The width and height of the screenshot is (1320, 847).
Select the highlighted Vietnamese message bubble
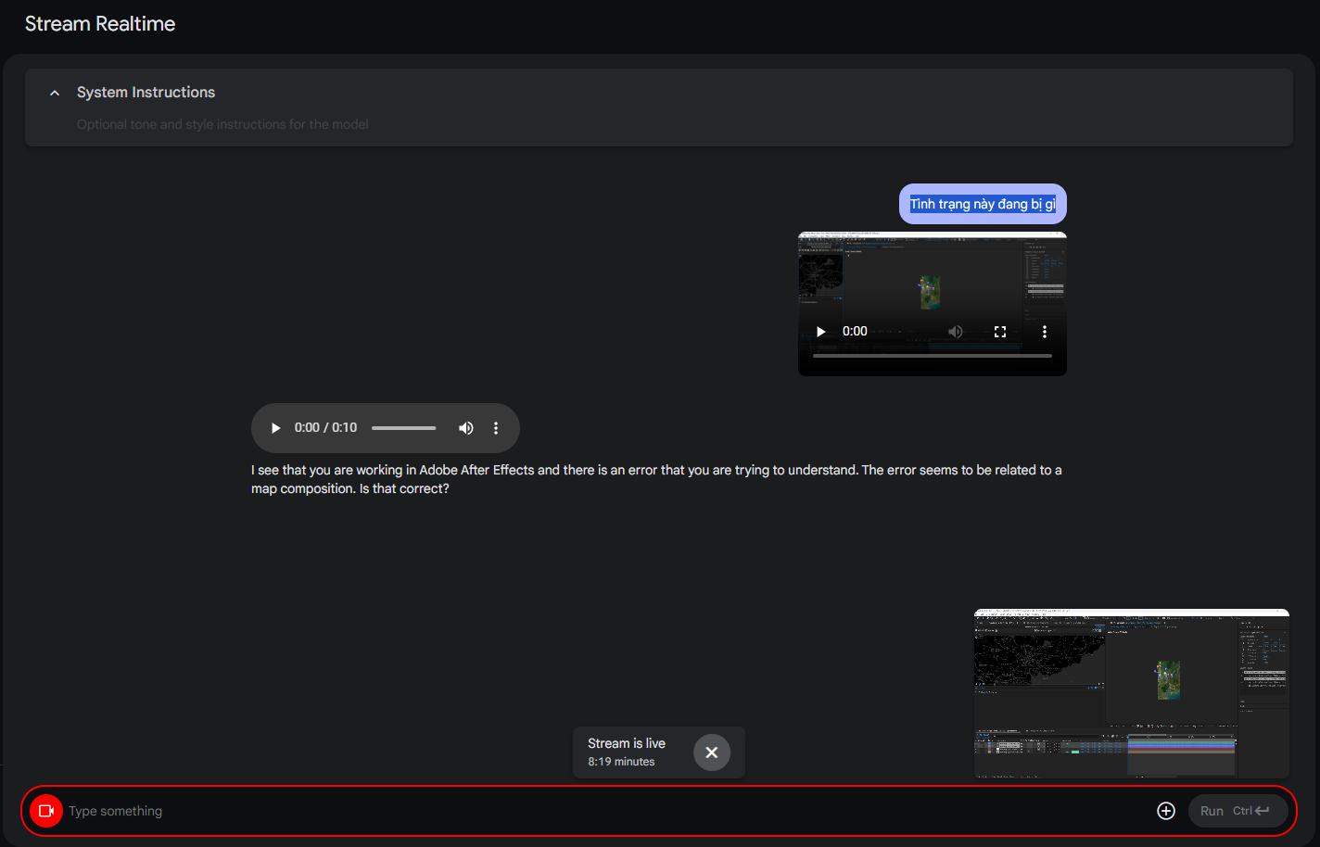pyautogui.click(x=983, y=204)
